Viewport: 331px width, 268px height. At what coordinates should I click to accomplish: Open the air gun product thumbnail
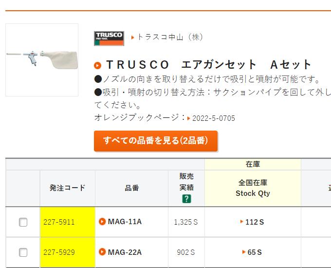pyautogui.click(x=42, y=59)
